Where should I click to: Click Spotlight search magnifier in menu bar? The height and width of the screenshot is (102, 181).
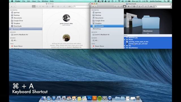click(165, 1)
